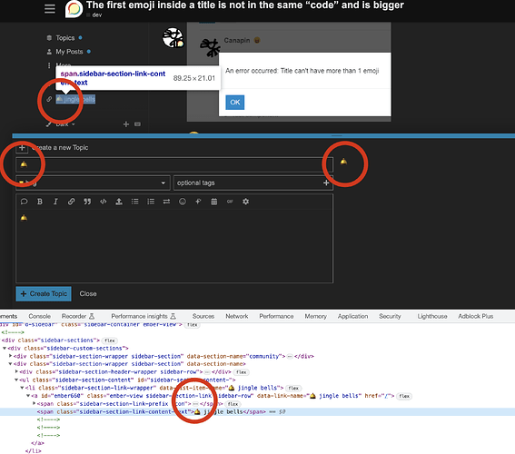Click the upload icon in the composer

119,202
